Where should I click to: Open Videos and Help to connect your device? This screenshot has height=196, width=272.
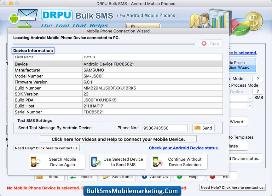pos(118,139)
